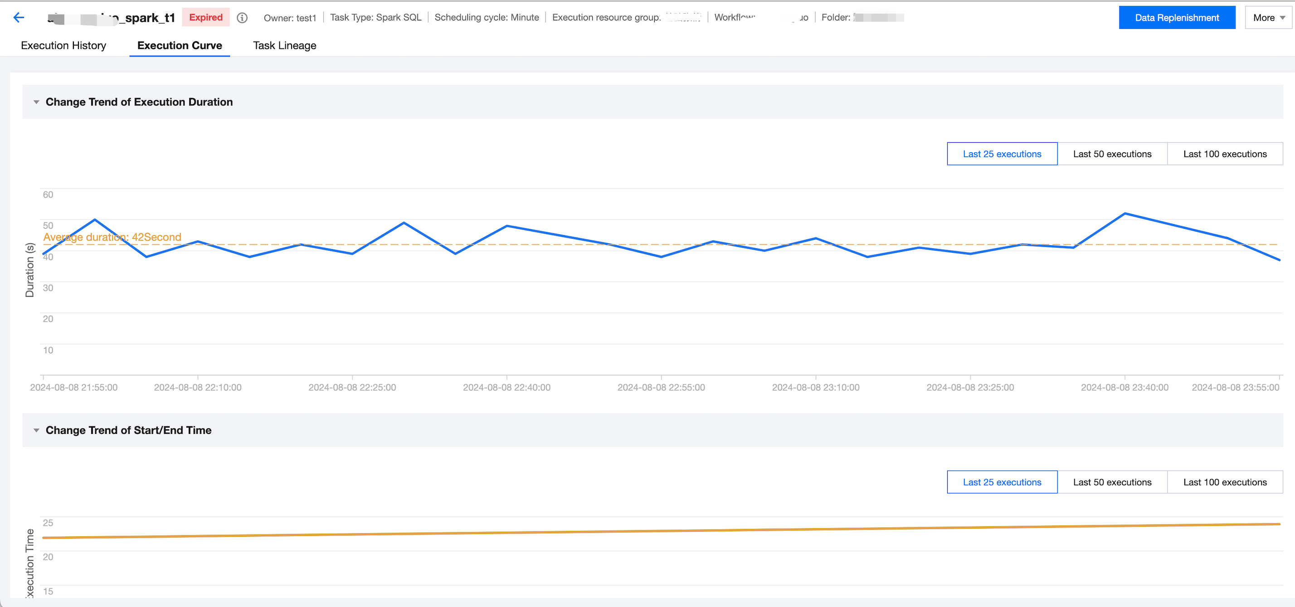Viewport: 1295px width, 607px height.
Task: Select the Execution Curve tab
Action: (x=180, y=45)
